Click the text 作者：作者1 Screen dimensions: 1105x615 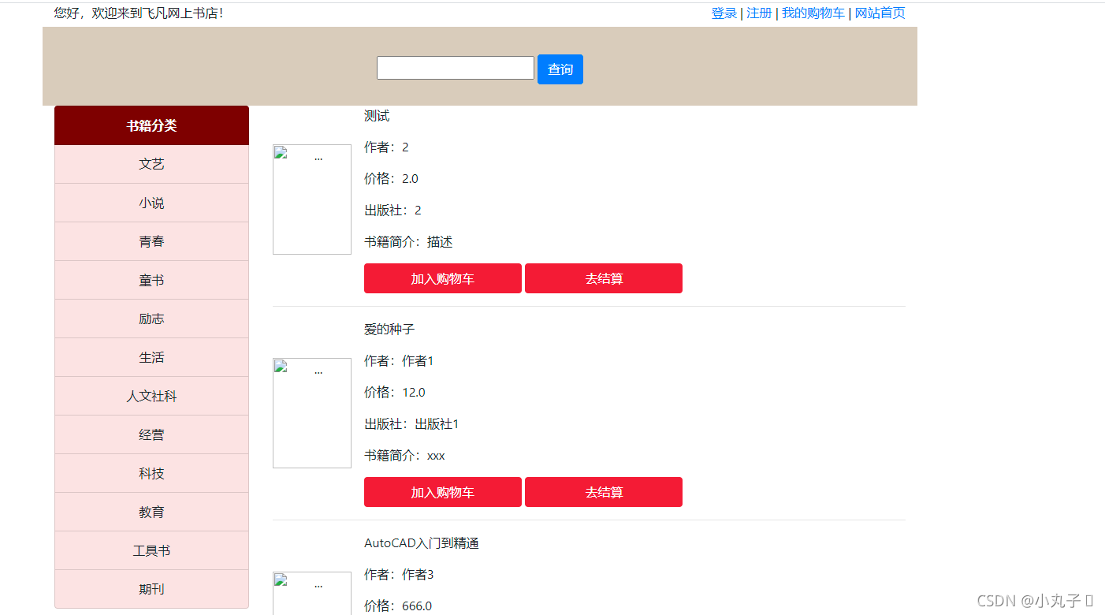[399, 361]
